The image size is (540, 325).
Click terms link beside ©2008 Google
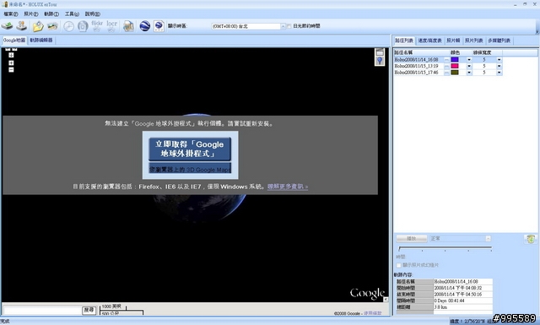373,313
